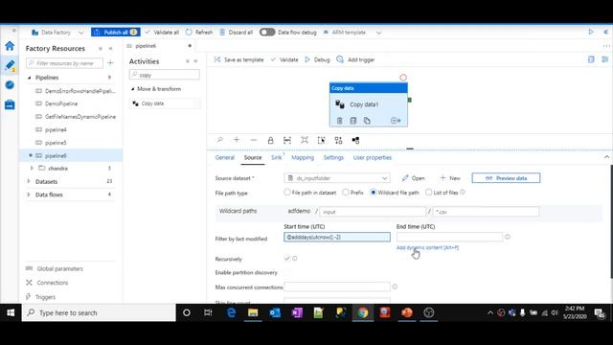Click info icon beside Max concurrent connections
The image size is (613, 345).
[x=395, y=287]
